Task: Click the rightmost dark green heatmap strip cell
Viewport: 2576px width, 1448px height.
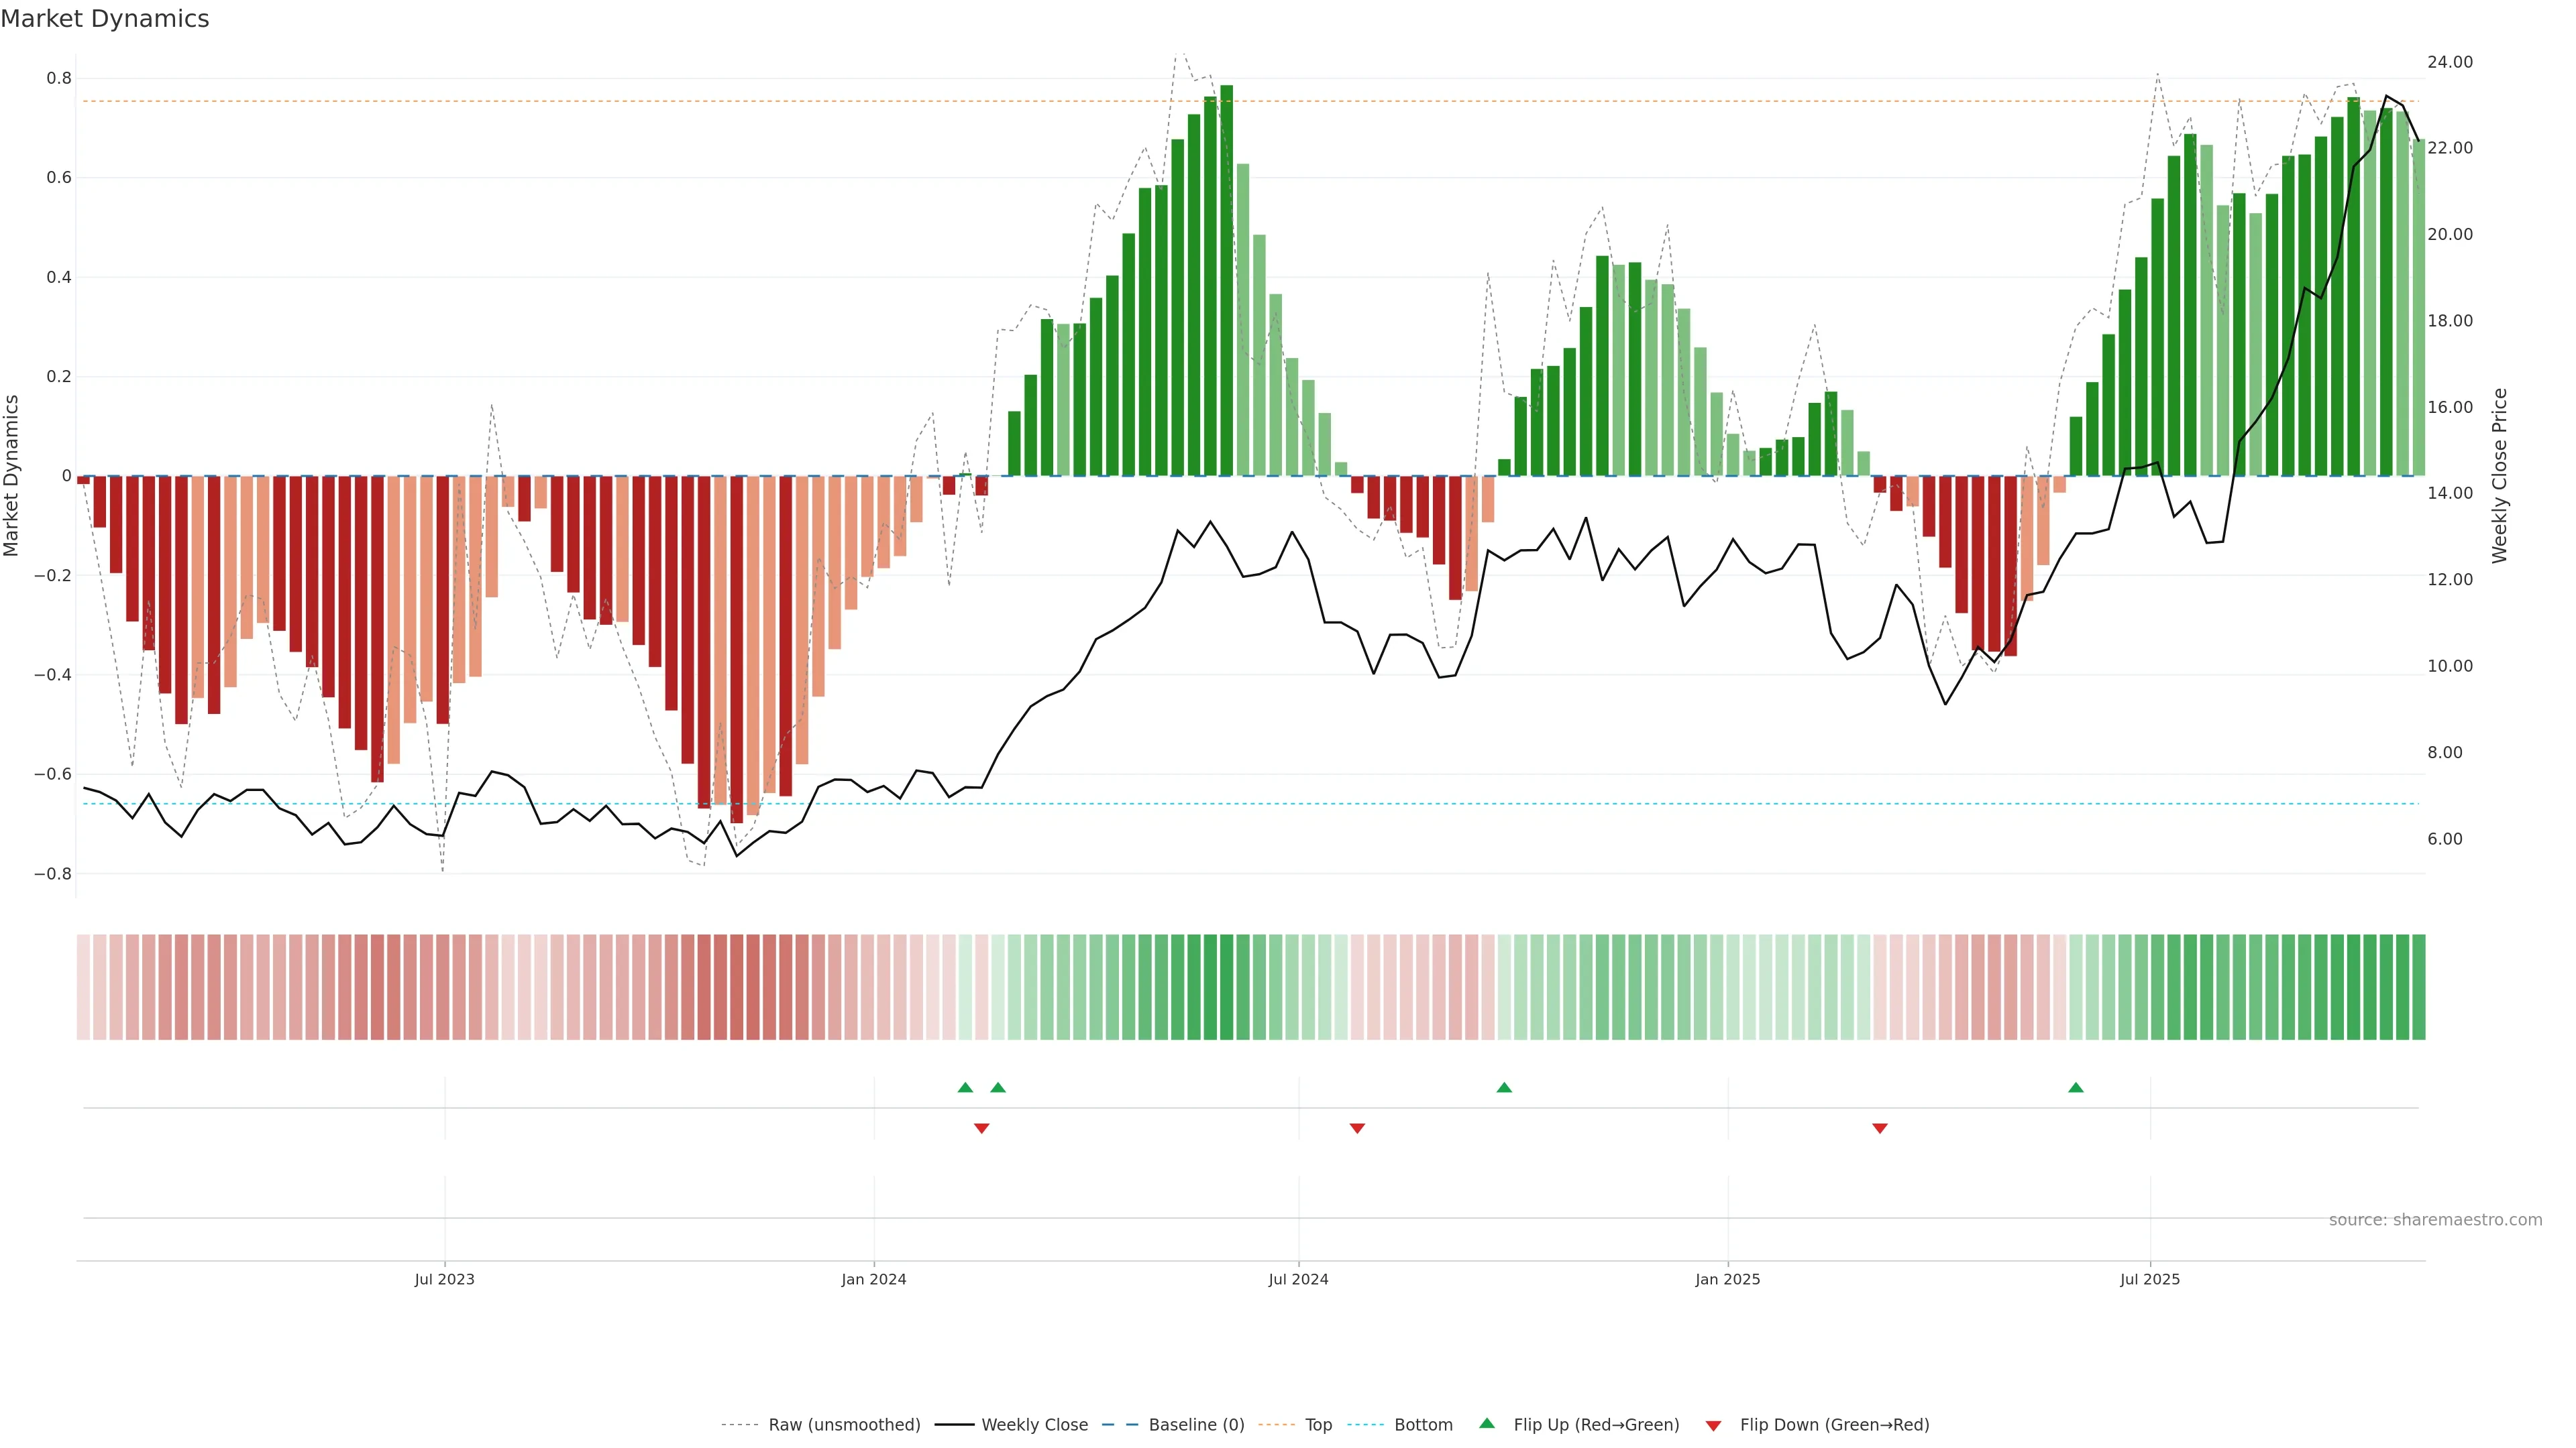Action: [x=2418, y=987]
